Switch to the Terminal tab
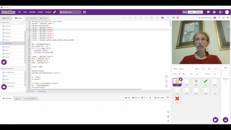 click(x=7, y=98)
